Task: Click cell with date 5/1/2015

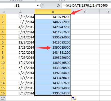Action: coord(20,78)
